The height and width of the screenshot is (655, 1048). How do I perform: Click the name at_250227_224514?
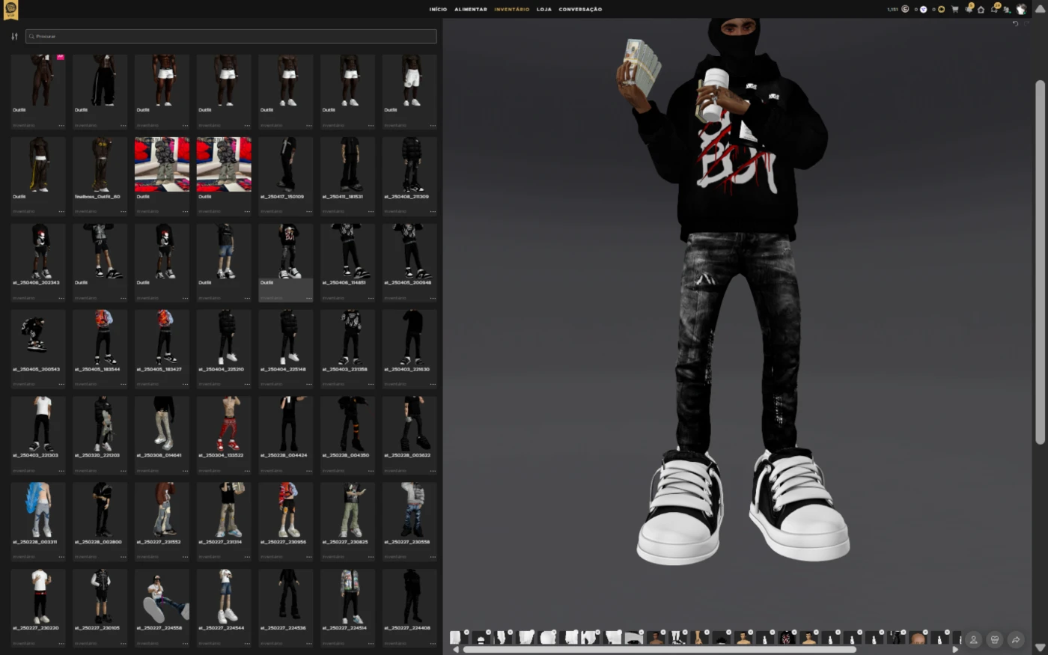344,628
